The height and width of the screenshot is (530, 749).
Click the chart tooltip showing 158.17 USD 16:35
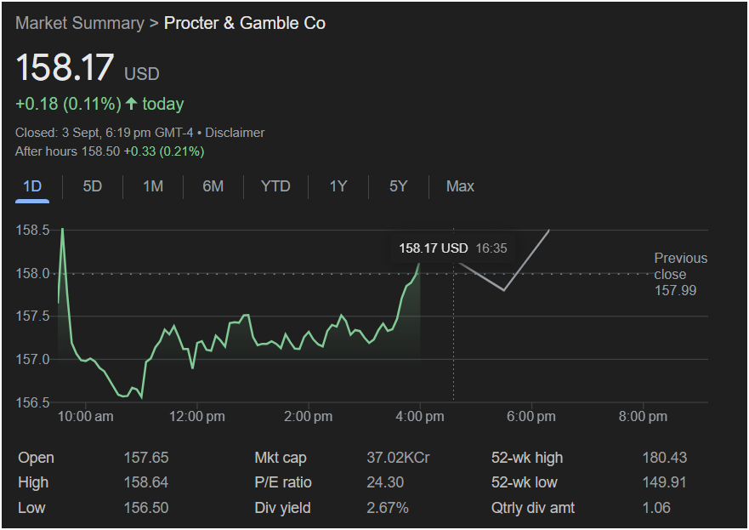pos(453,248)
